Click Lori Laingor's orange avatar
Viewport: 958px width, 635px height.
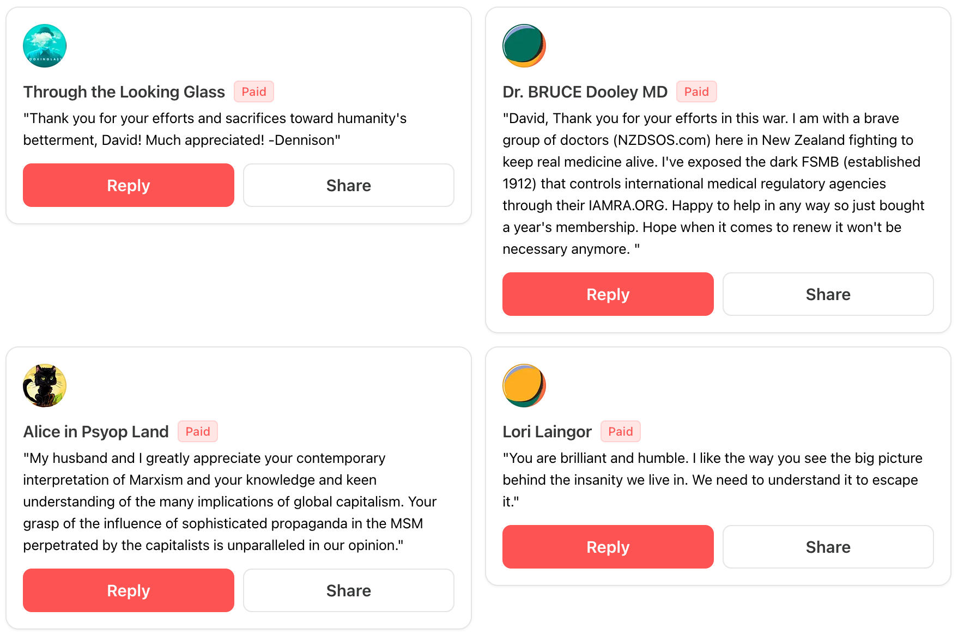[x=524, y=386]
